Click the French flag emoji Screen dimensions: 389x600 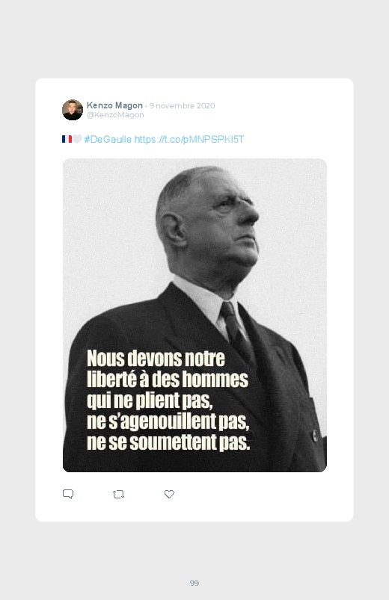click(67, 139)
